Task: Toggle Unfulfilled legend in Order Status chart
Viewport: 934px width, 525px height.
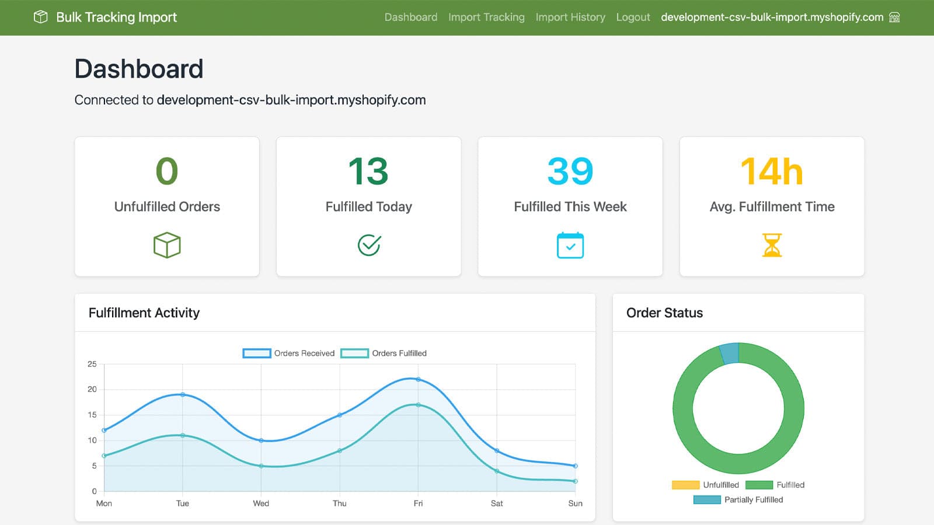Action: pyautogui.click(x=705, y=485)
